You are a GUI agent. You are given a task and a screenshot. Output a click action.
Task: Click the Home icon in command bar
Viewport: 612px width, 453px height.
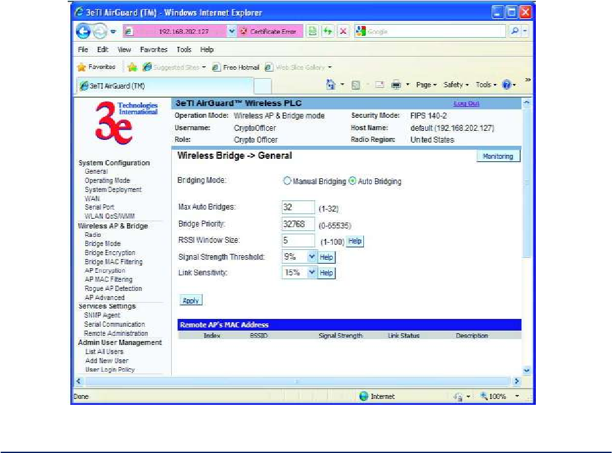331,84
